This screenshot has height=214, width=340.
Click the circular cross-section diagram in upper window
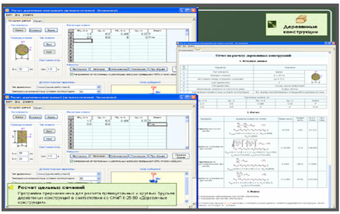coord(22,50)
